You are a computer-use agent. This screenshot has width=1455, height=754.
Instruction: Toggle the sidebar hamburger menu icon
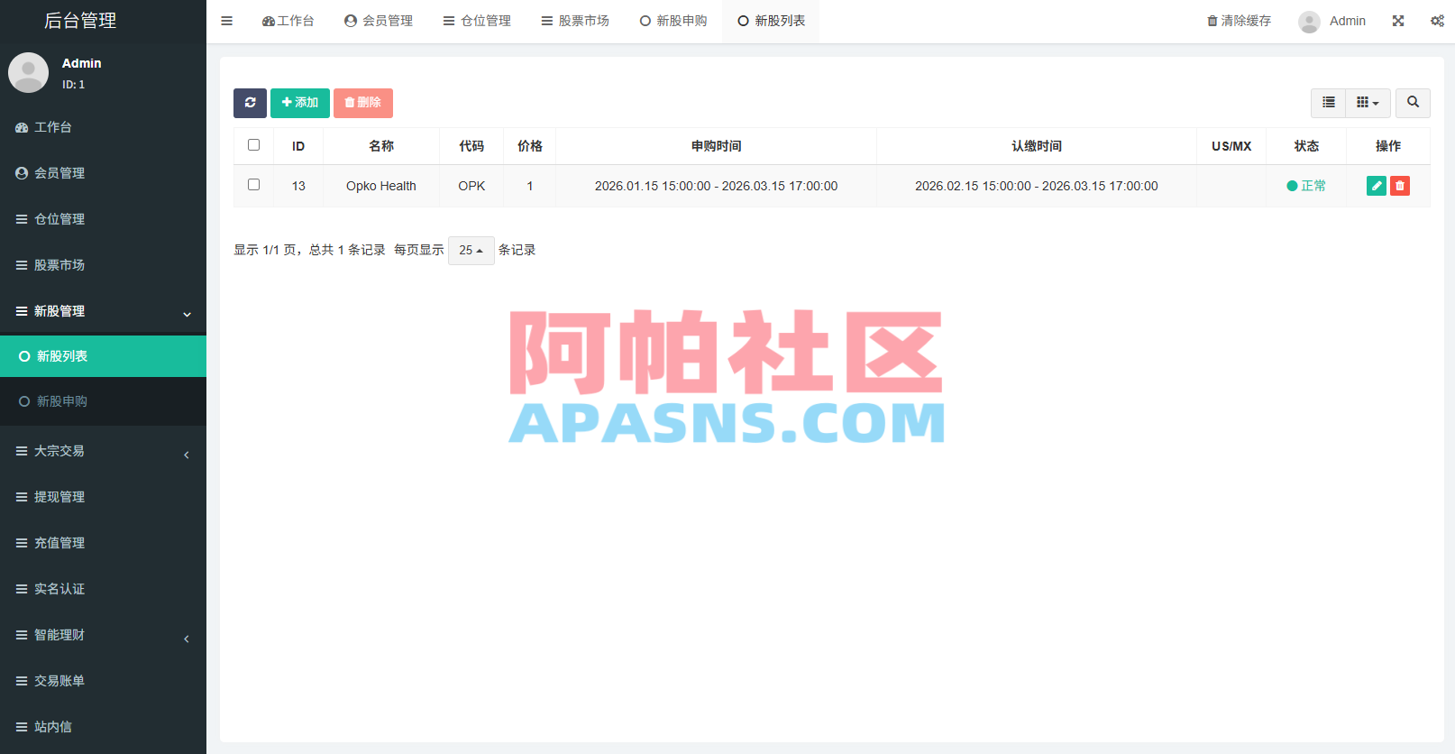226,21
